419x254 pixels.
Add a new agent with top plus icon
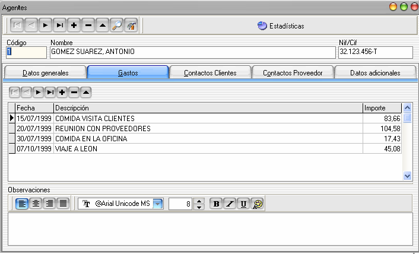tap(74, 26)
